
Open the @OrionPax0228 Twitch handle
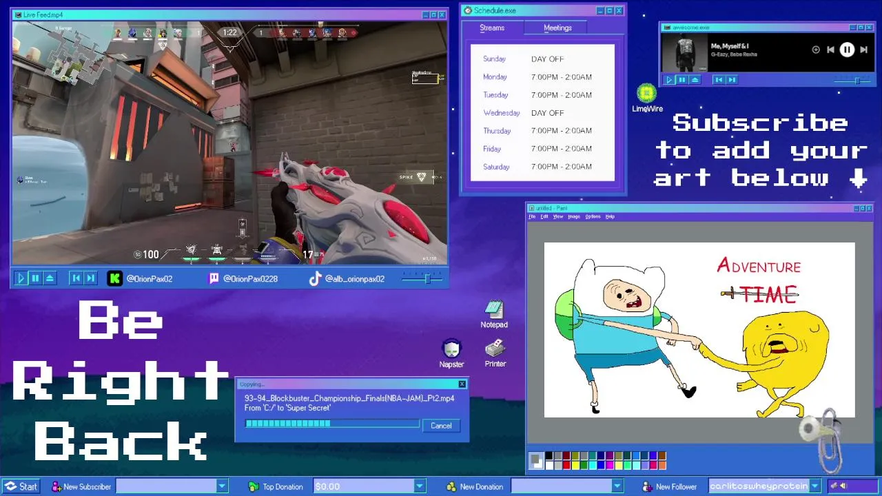[x=250, y=279]
